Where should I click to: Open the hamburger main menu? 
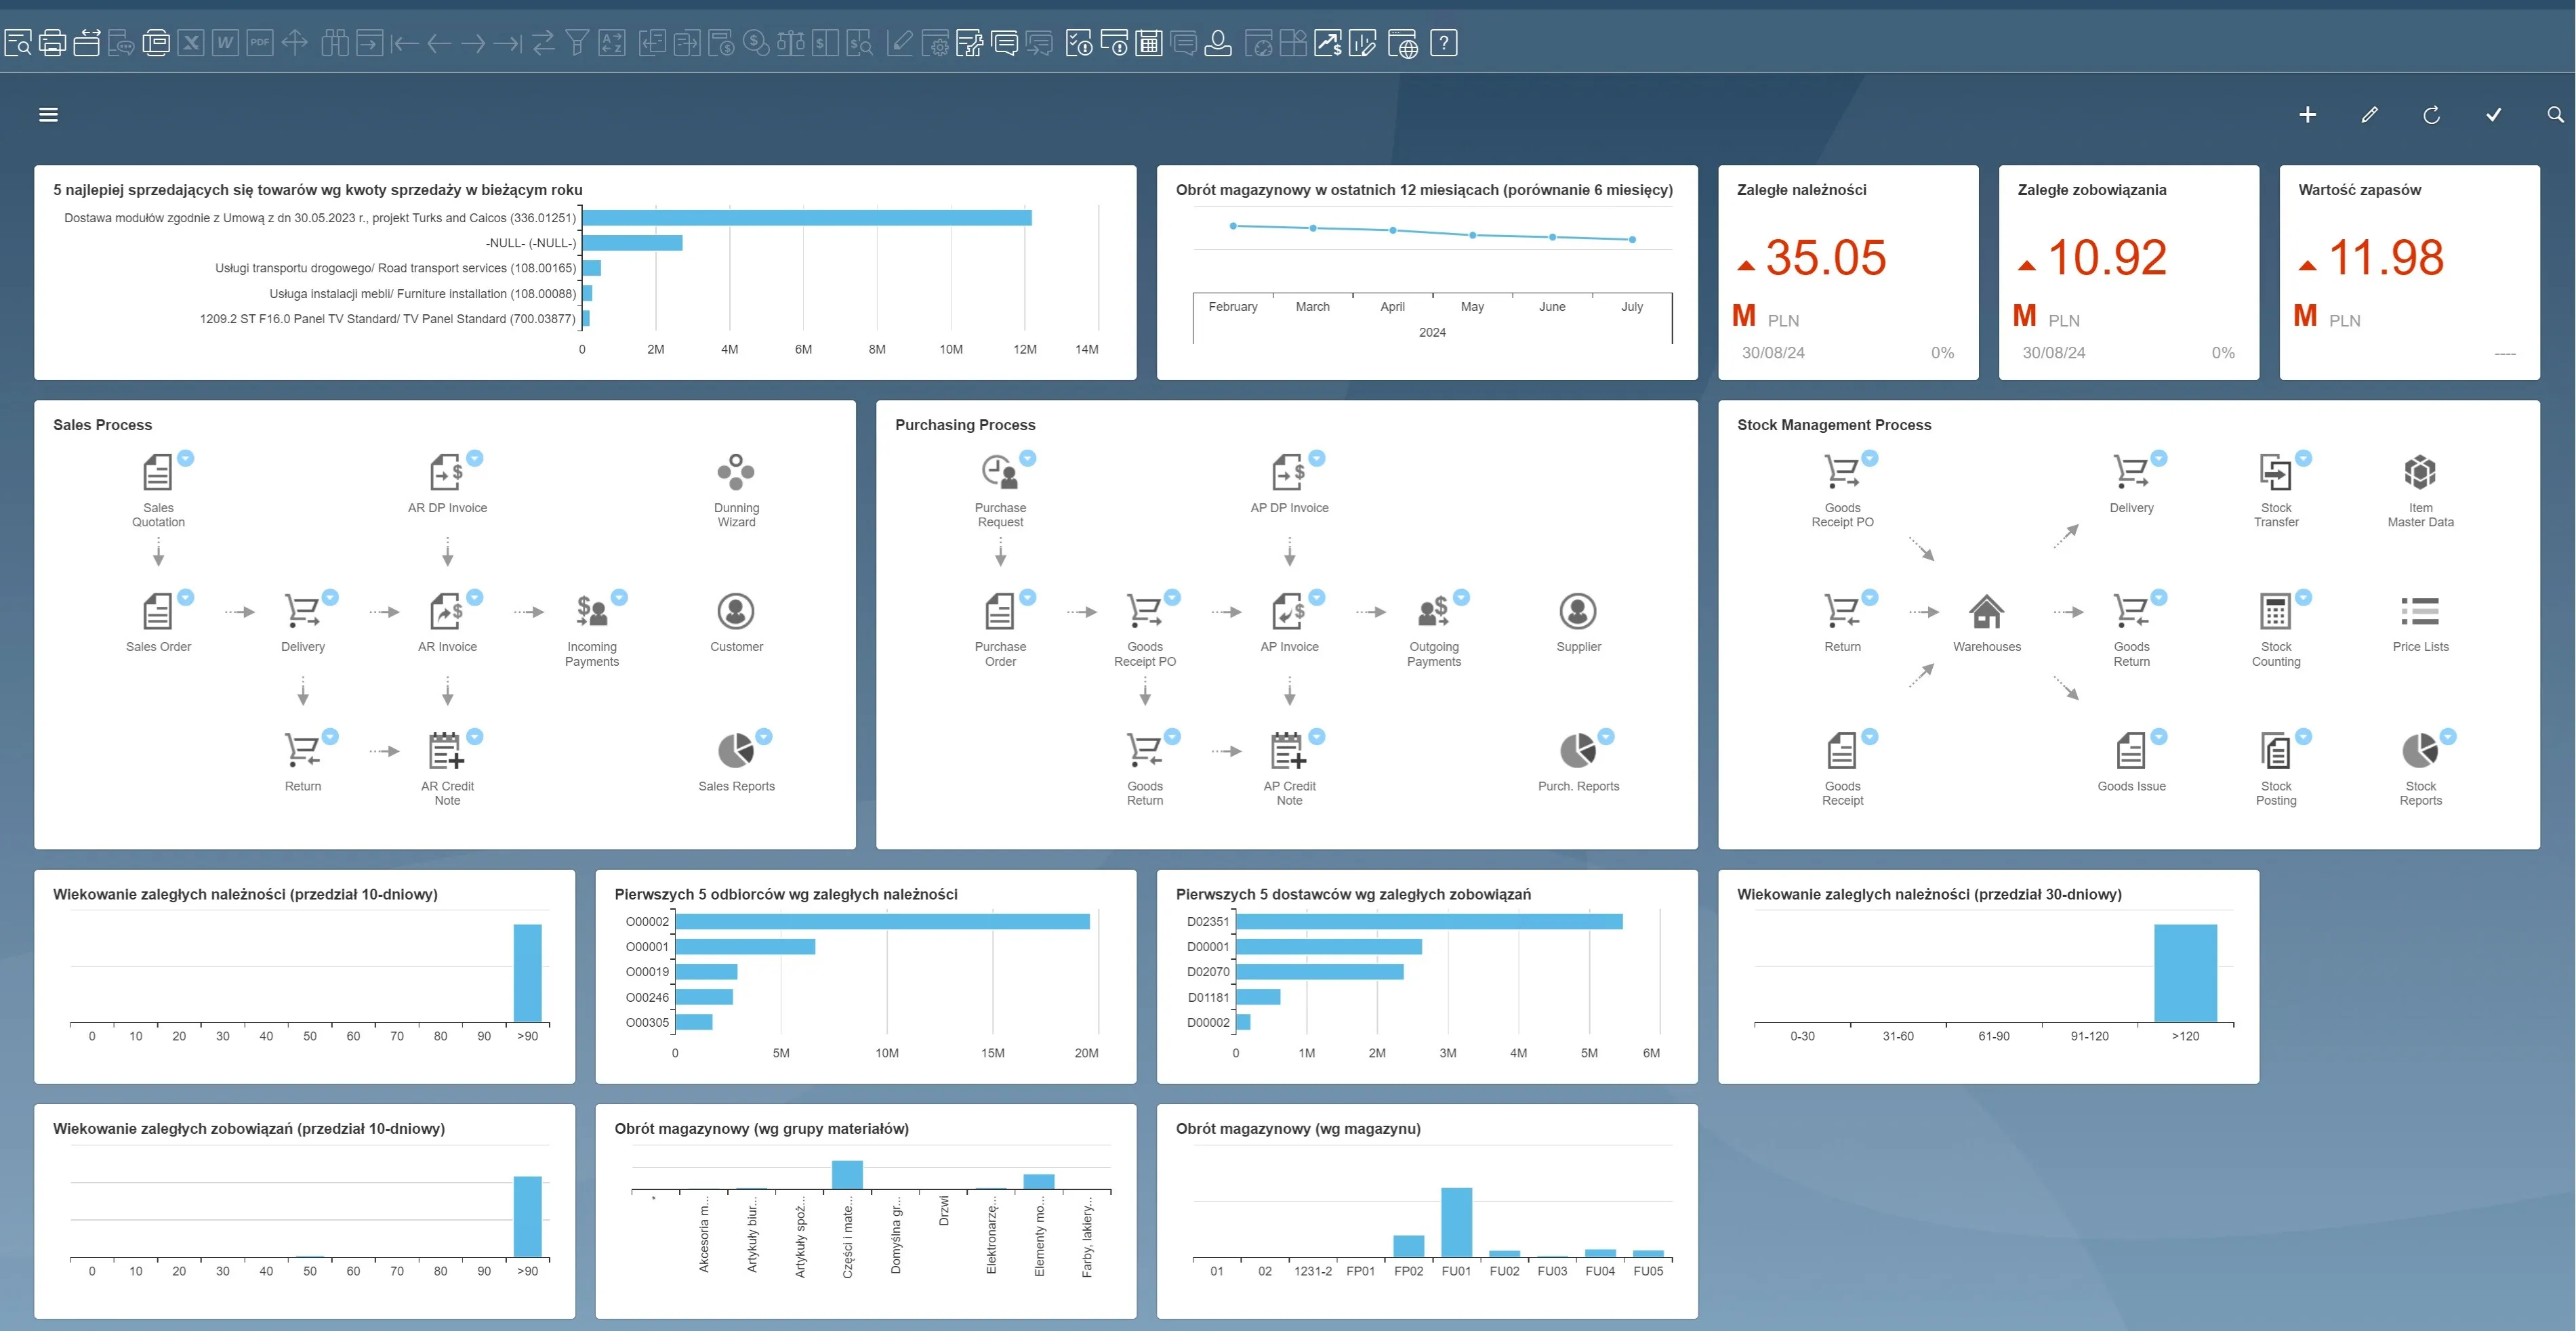tap(48, 115)
